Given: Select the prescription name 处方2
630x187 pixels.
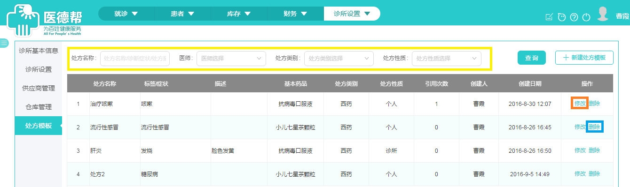Looking at the screenshot, I should [x=97, y=174].
